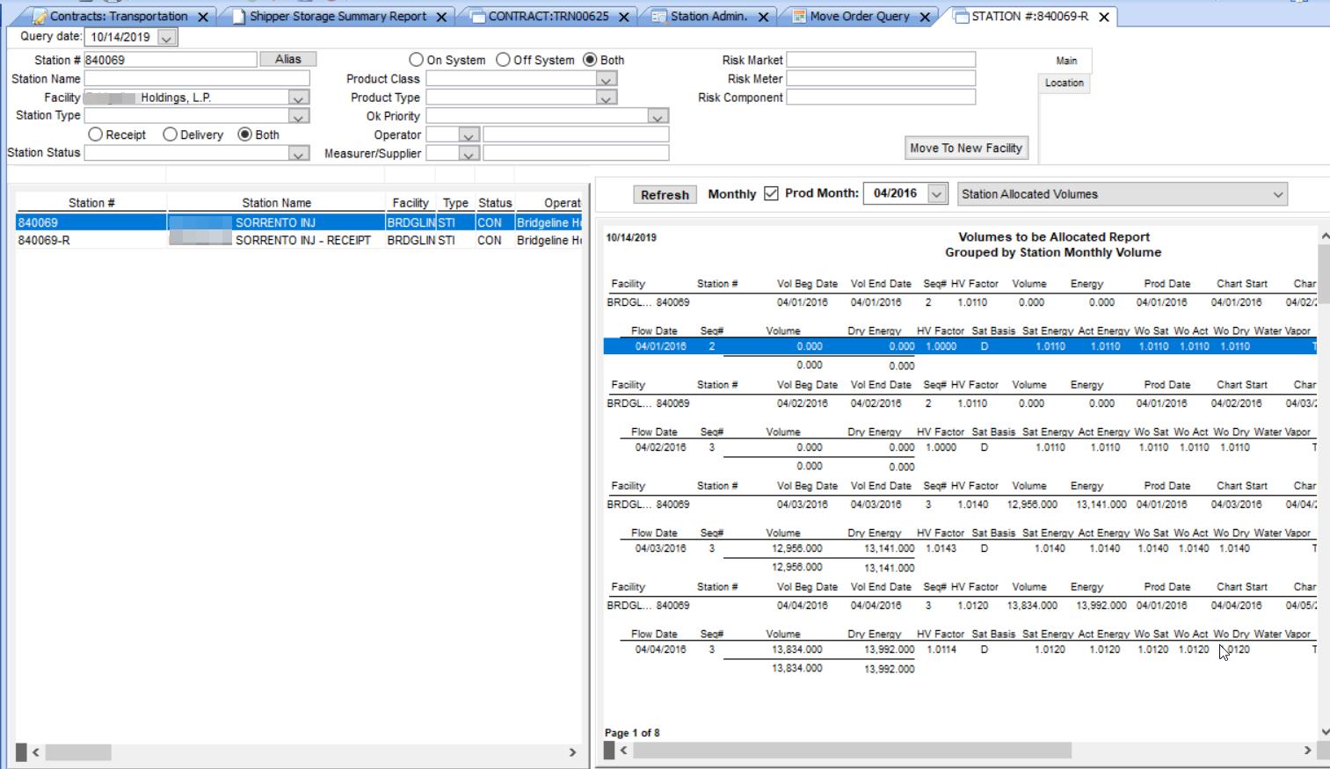Viewport: 1330px width, 769px height.
Task: Select the 840069-R SORRENTO INJ - RECEIPT row
Action: point(299,240)
